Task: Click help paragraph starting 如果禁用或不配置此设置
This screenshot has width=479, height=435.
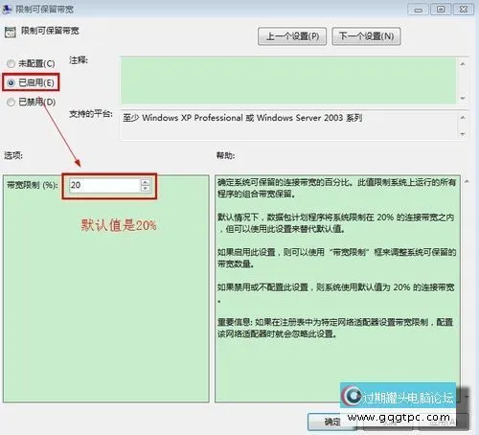Action: 335,293
